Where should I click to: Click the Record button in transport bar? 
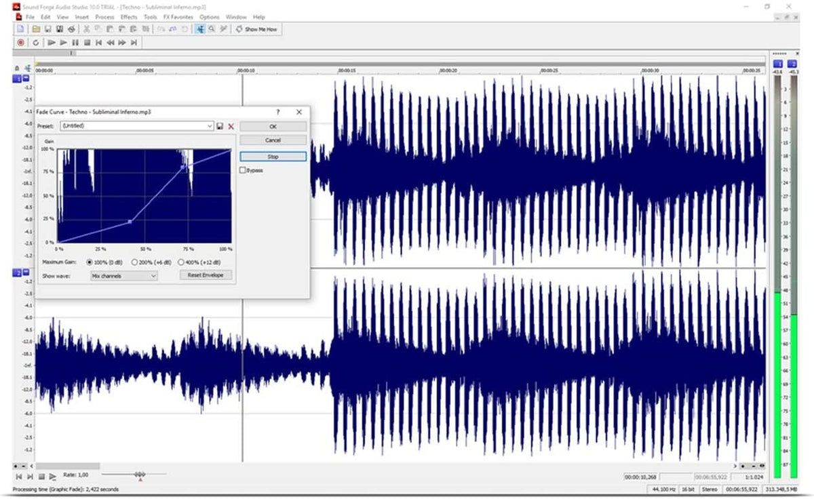coord(21,43)
